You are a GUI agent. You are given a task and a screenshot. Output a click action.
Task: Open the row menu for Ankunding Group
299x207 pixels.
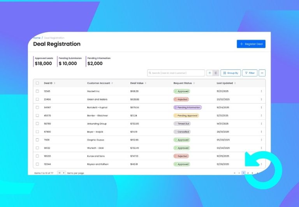pyautogui.click(x=261, y=124)
